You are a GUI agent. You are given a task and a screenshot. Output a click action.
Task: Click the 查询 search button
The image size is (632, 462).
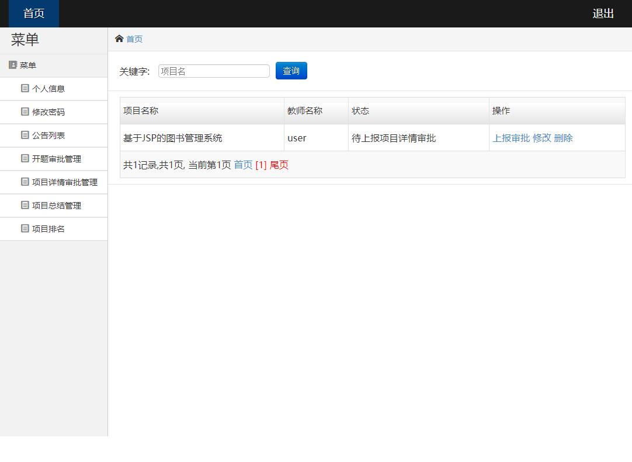point(291,70)
